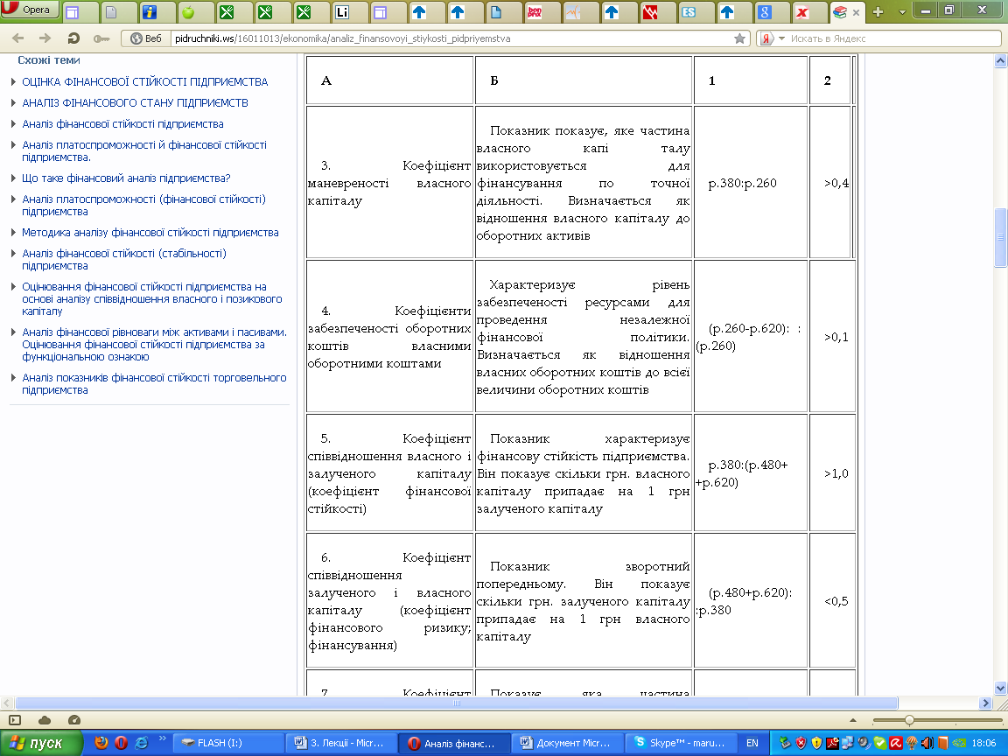Click the horizontal scrollbar thumb
Viewport: 1008px width, 756px height.
point(457,703)
